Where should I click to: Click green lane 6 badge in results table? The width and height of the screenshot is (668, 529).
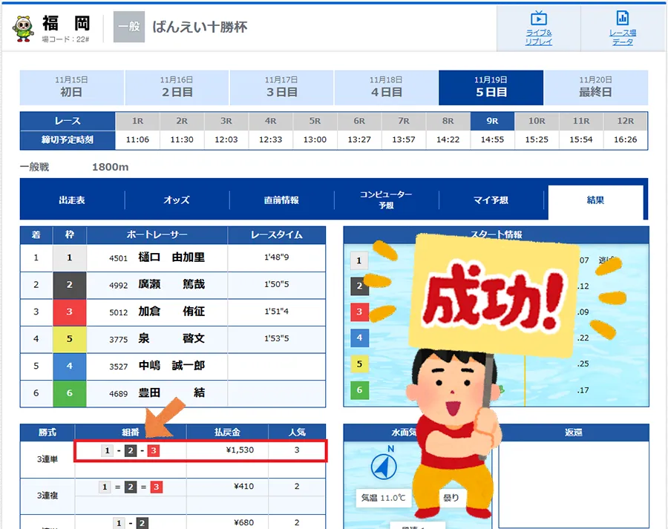[x=70, y=392]
